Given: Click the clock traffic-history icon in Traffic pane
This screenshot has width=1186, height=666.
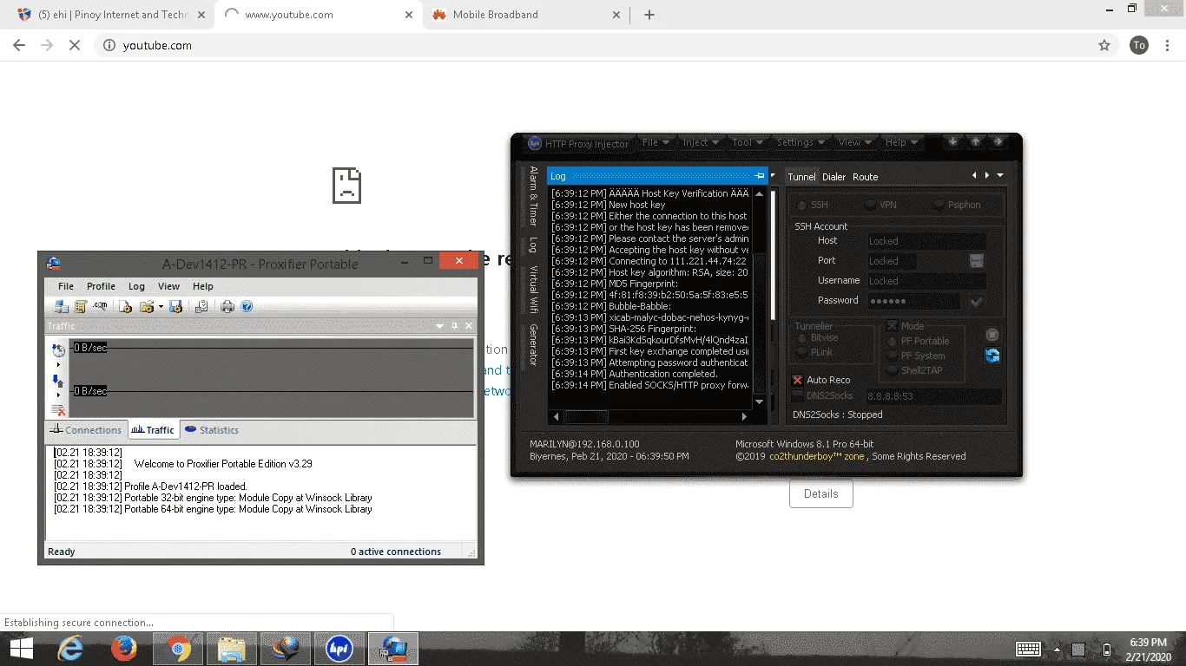Looking at the screenshot, I should point(58,349).
